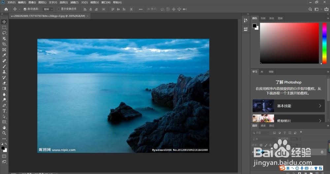Select the Dodge tool
Viewport: 330px width, 174px height.
coord(4,100)
